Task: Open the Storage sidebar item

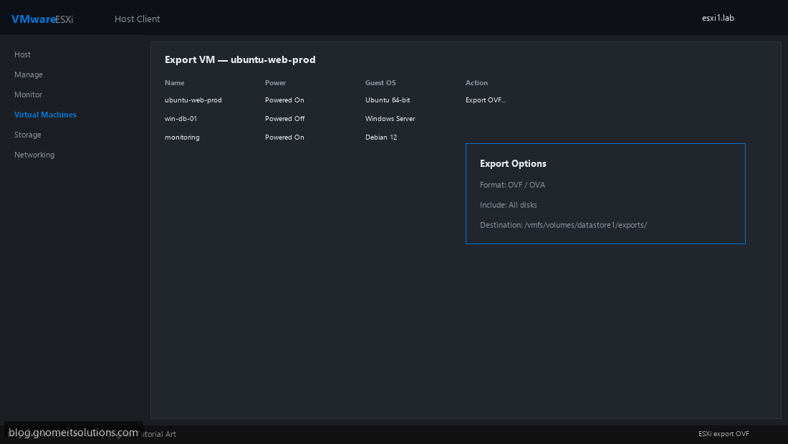Action: coord(28,135)
